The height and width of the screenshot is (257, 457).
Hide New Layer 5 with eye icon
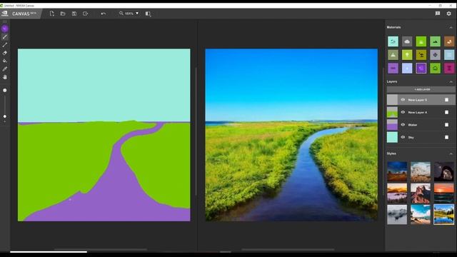tap(403, 100)
